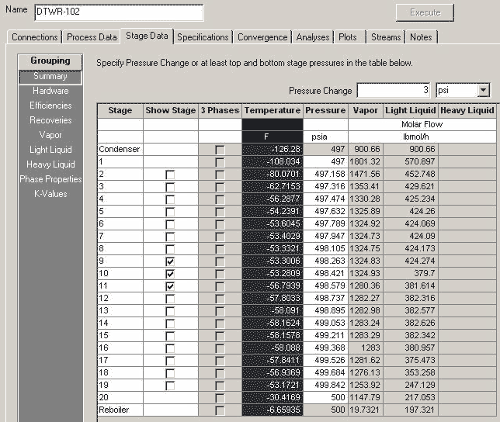The height and width of the screenshot is (422, 500).
Task: Click the Grouping panel header
Action: point(50,61)
